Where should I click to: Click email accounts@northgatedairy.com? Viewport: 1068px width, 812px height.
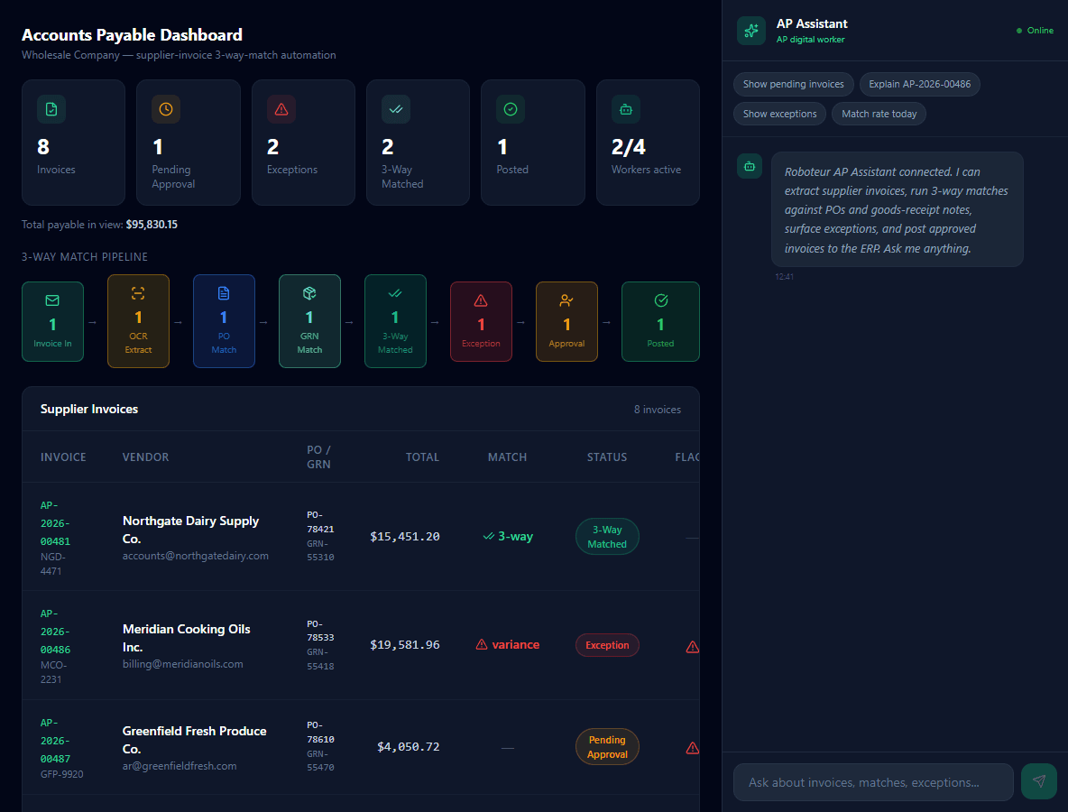[x=196, y=556]
